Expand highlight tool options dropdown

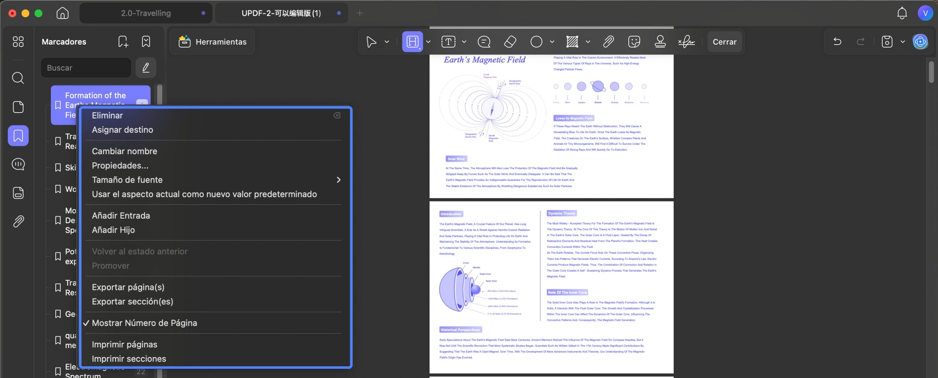click(428, 42)
